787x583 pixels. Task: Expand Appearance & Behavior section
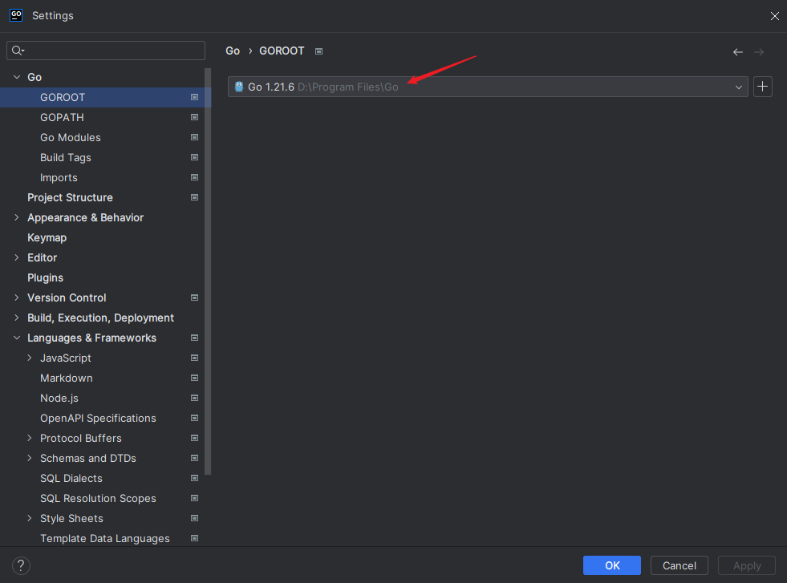pyautogui.click(x=16, y=217)
